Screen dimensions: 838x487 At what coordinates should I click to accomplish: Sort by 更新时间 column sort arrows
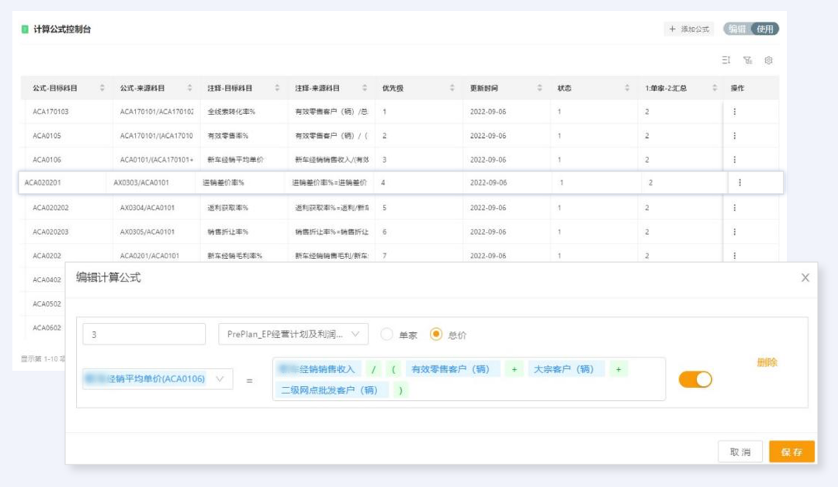click(x=540, y=88)
